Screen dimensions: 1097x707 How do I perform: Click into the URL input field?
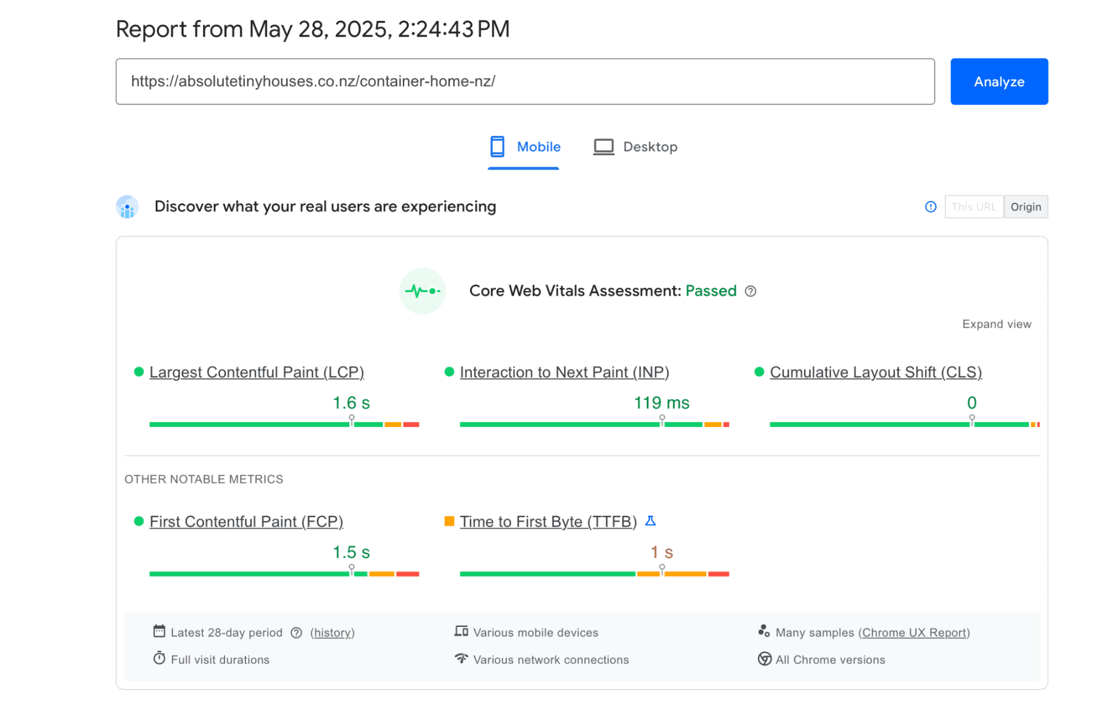click(525, 82)
